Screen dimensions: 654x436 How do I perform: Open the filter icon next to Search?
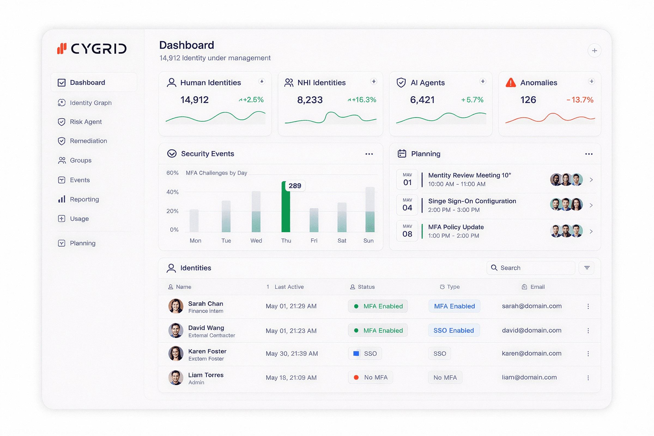click(x=587, y=268)
